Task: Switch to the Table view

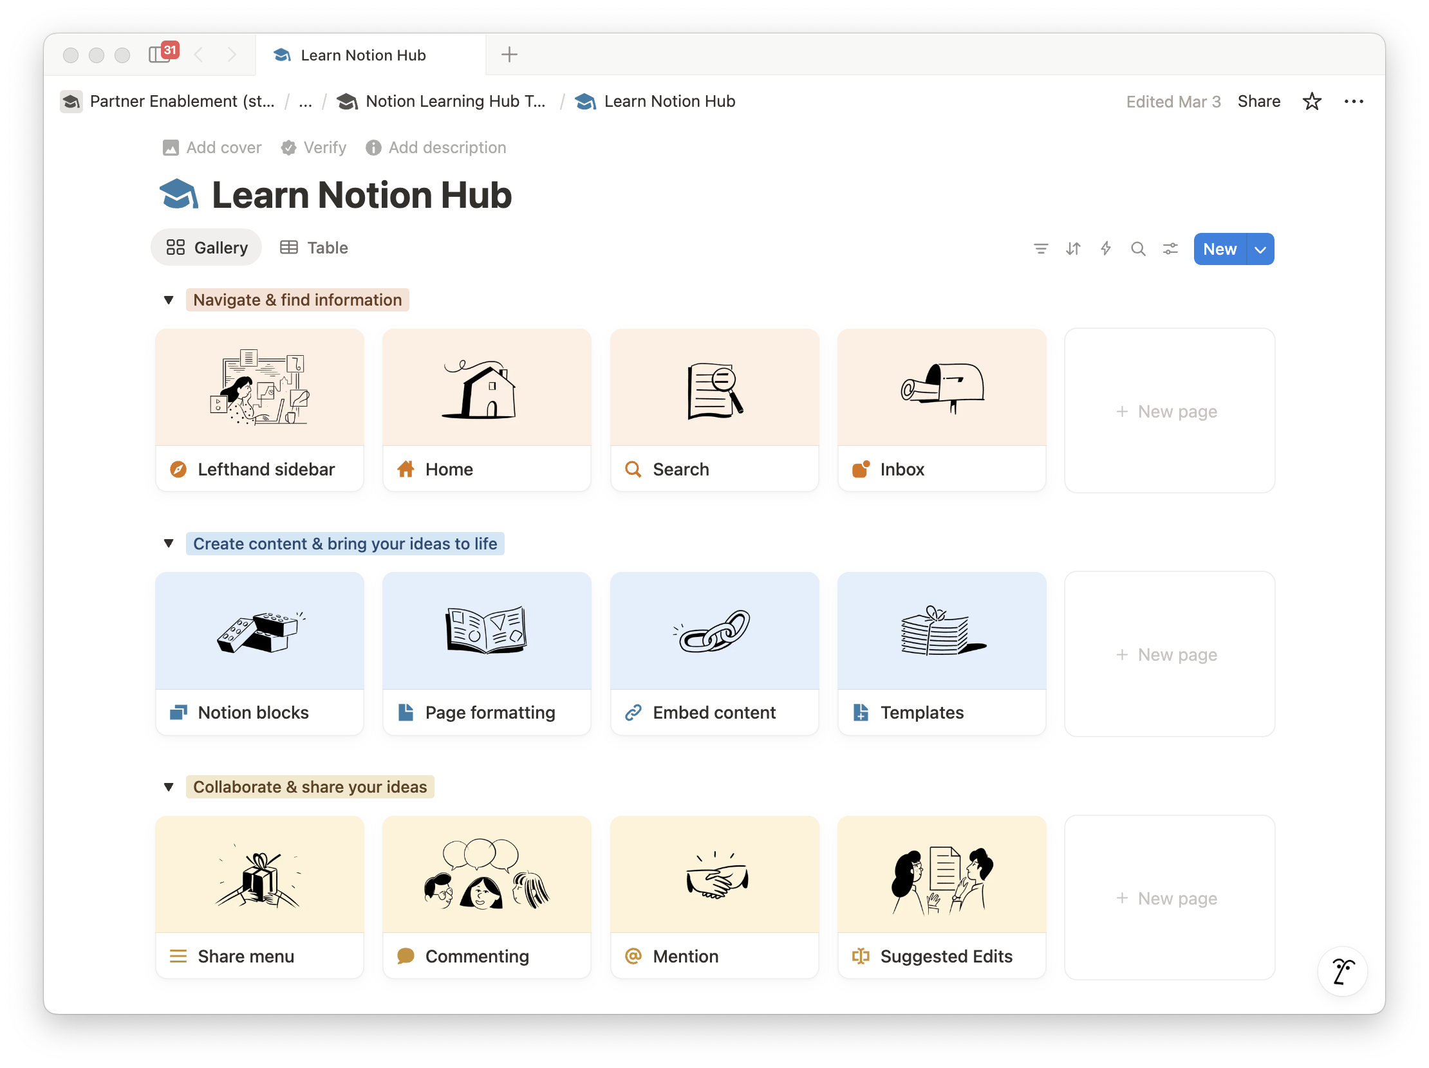Action: (x=315, y=247)
